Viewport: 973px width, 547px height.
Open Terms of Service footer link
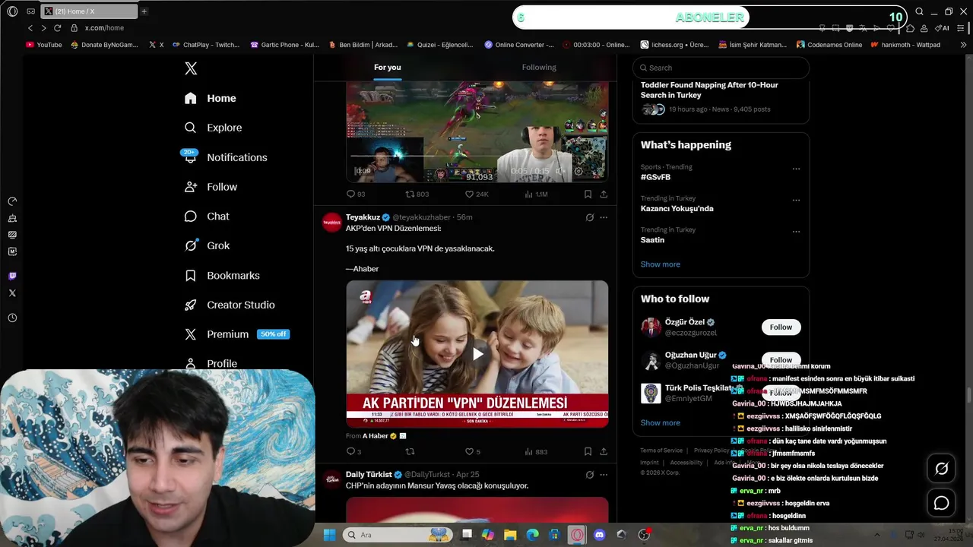tap(661, 451)
